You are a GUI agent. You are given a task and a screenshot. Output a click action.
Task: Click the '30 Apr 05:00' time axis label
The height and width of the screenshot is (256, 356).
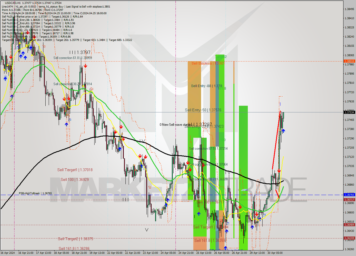click(x=275, y=253)
